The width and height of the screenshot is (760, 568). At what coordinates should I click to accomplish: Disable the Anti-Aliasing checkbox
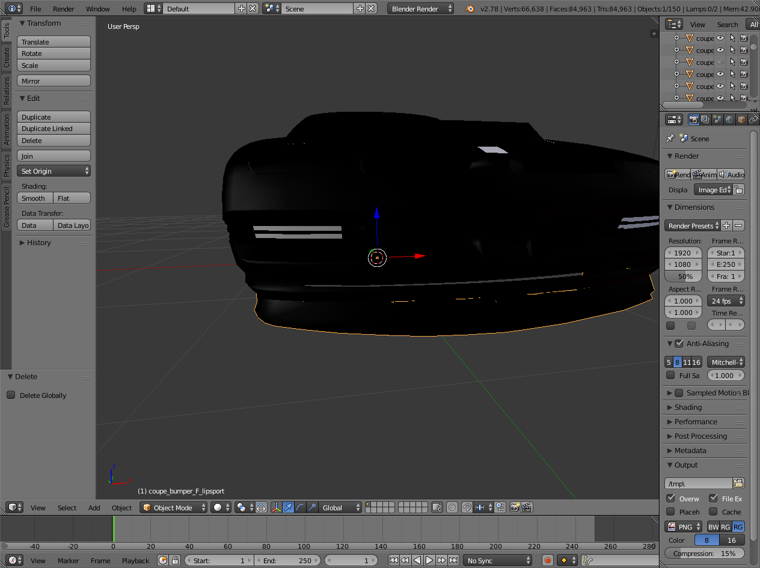click(x=679, y=344)
